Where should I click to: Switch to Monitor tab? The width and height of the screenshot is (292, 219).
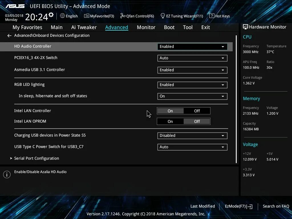[x=146, y=27]
